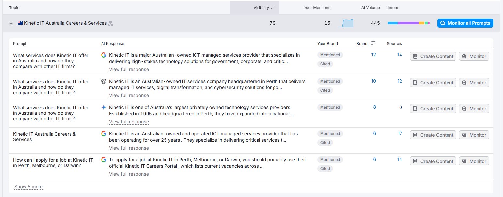Open the 6 brands count in Careers & Services row
The width and height of the screenshot is (503, 197).
(x=375, y=133)
